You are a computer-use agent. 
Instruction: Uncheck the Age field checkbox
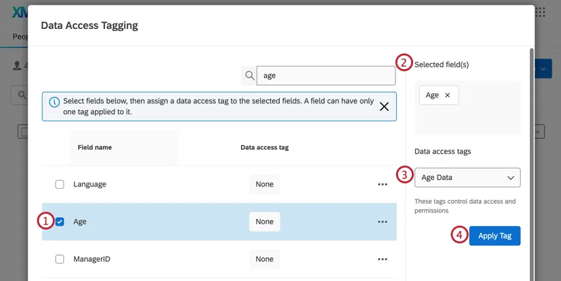tap(60, 222)
